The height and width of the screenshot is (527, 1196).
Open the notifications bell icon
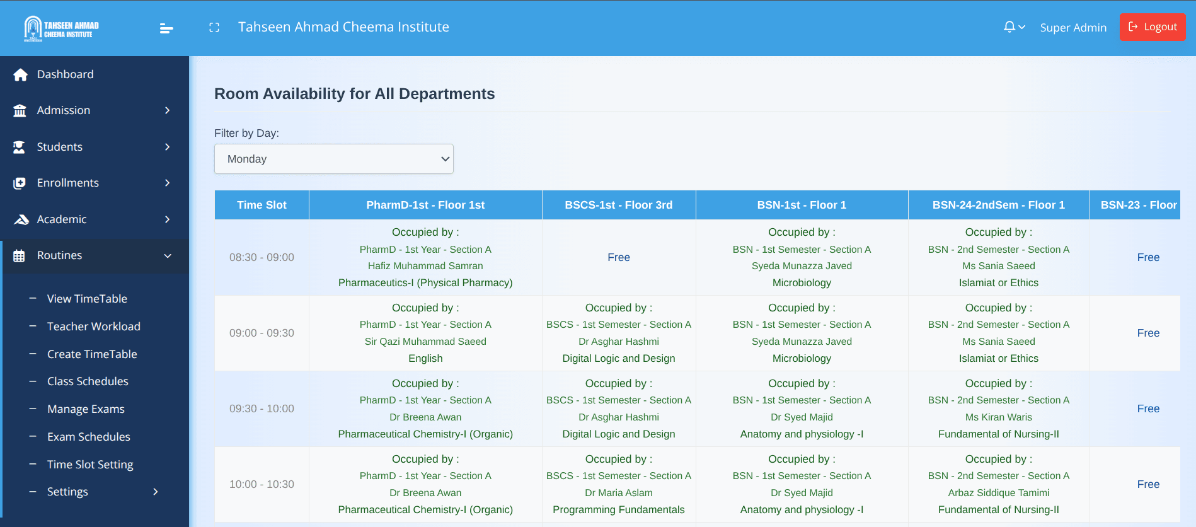click(x=1009, y=27)
